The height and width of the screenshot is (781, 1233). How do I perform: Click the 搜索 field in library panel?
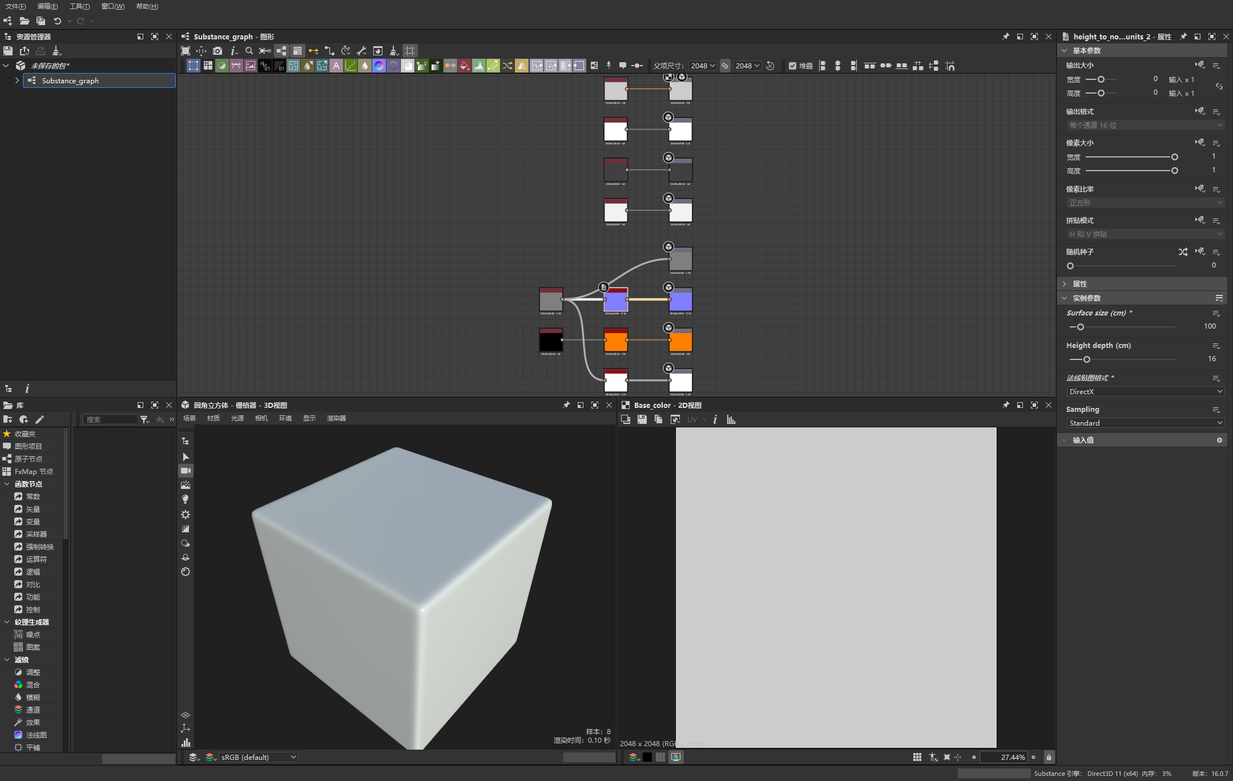tap(110, 419)
